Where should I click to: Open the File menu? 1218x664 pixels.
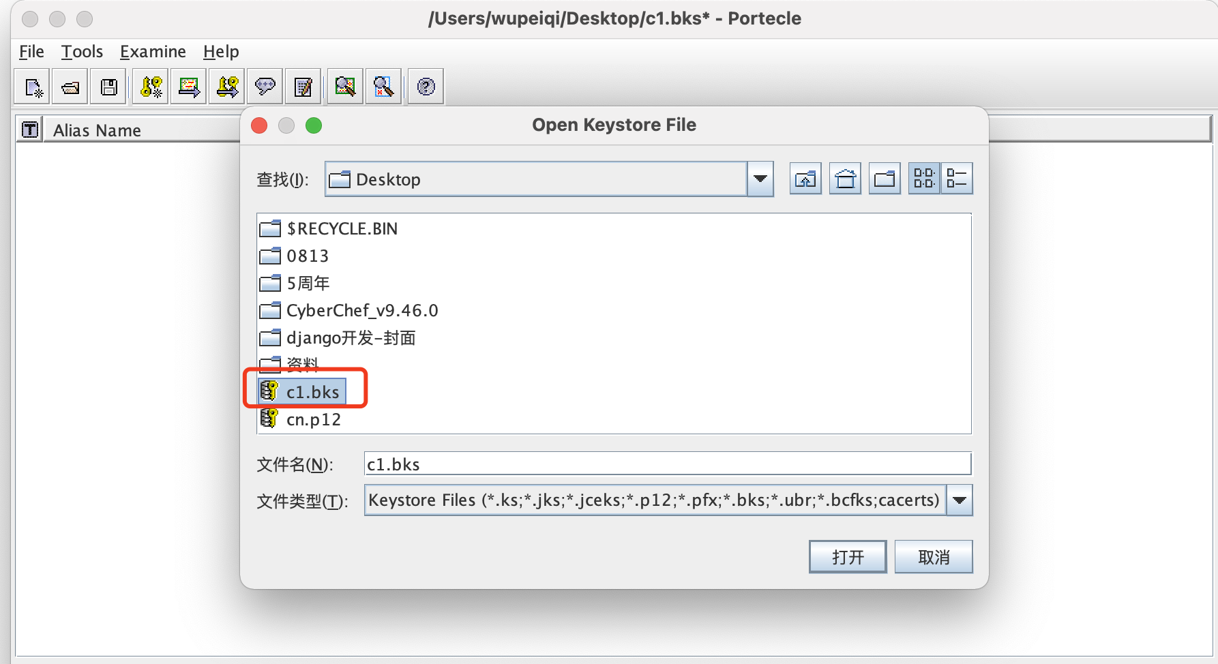(x=31, y=52)
